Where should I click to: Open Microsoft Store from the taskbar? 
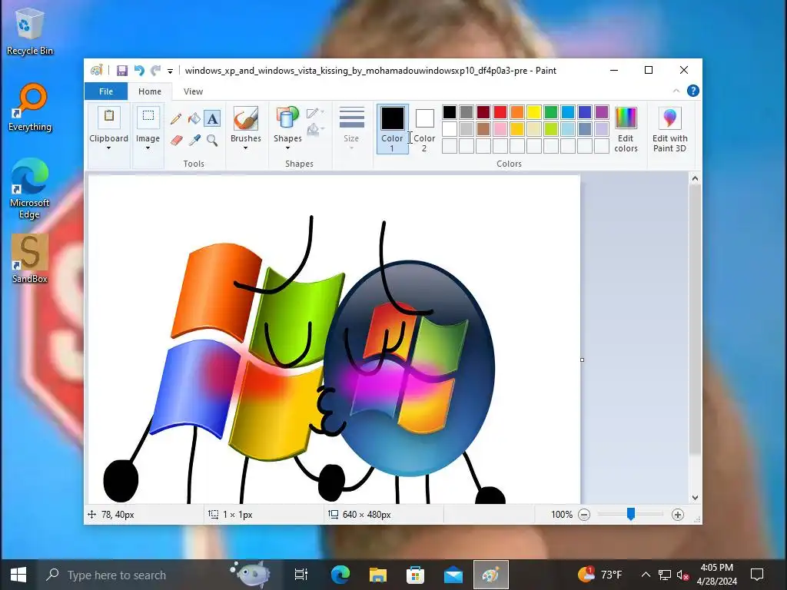coord(415,575)
